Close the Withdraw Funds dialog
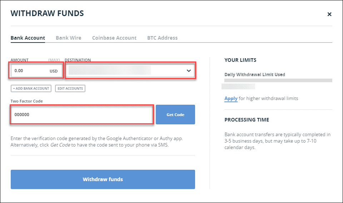 (x=329, y=14)
